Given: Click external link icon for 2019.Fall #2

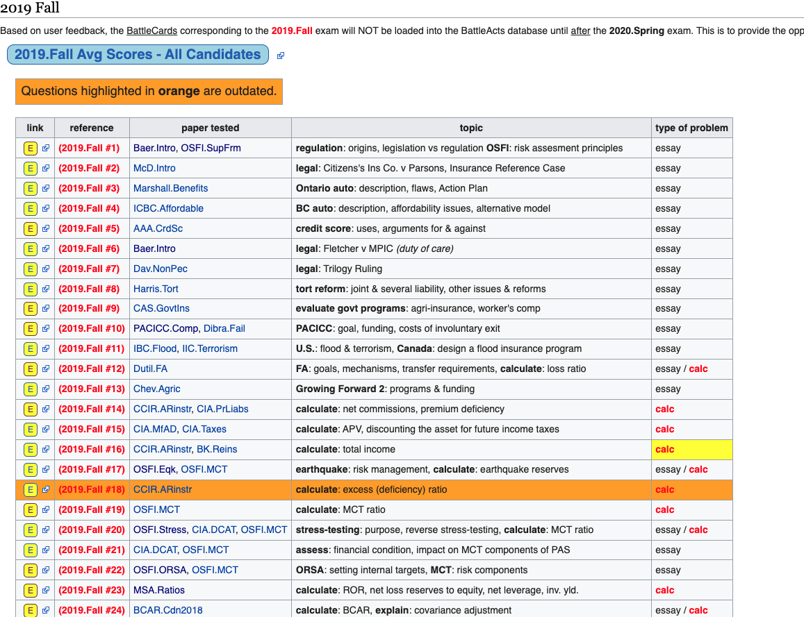Looking at the screenshot, I should click(x=46, y=168).
